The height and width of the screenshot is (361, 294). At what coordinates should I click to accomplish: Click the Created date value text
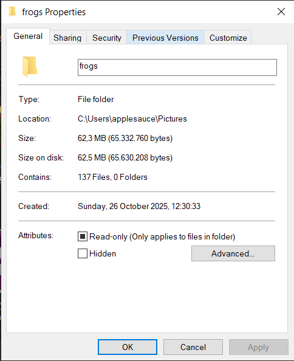139,206
